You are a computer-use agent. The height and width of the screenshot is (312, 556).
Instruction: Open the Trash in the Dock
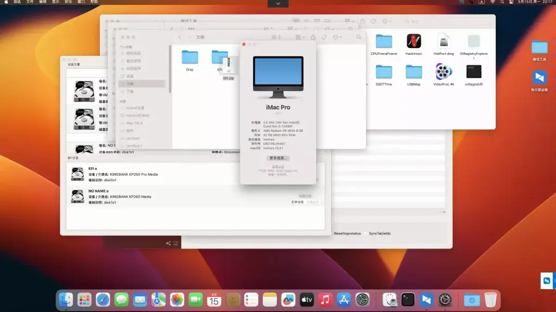(490, 300)
